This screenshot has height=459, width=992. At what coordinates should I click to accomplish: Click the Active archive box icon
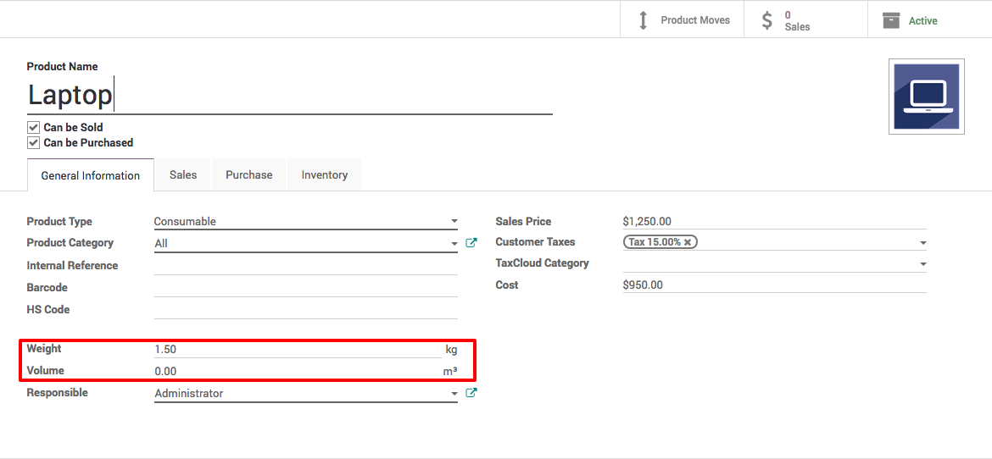[x=890, y=20]
